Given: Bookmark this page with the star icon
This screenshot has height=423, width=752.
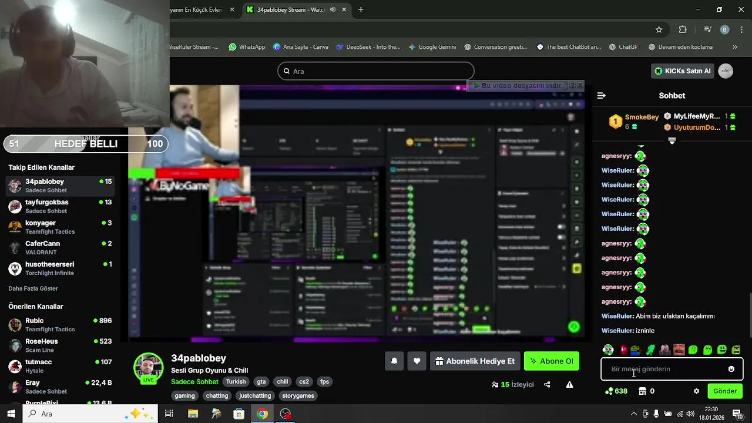Looking at the screenshot, I should click(659, 29).
